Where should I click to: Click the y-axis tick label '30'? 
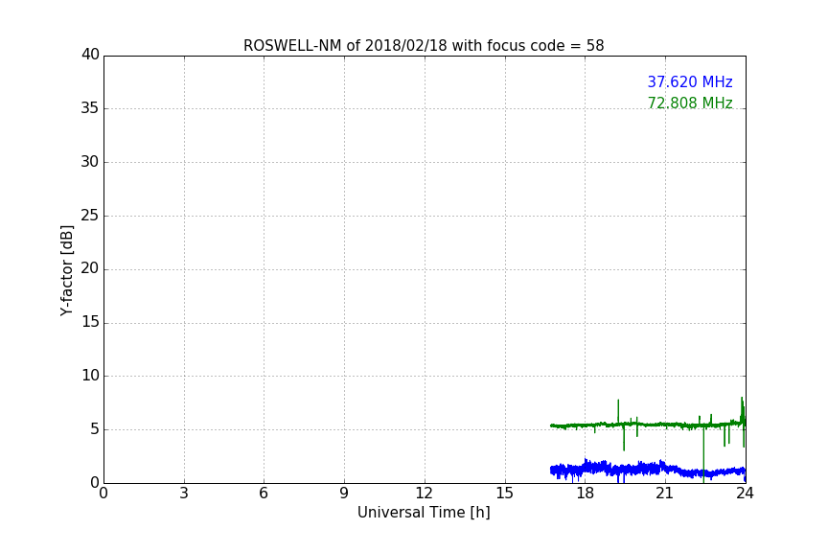[x=90, y=162]
